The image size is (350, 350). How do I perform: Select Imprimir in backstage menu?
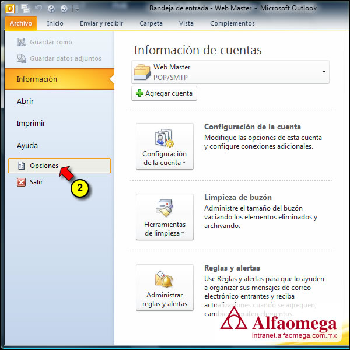click(31, 123)
